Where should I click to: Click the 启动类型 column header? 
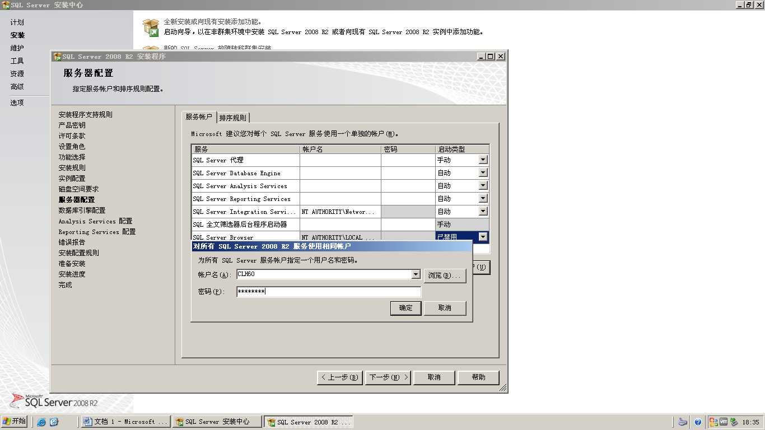(x=463, y=149)
